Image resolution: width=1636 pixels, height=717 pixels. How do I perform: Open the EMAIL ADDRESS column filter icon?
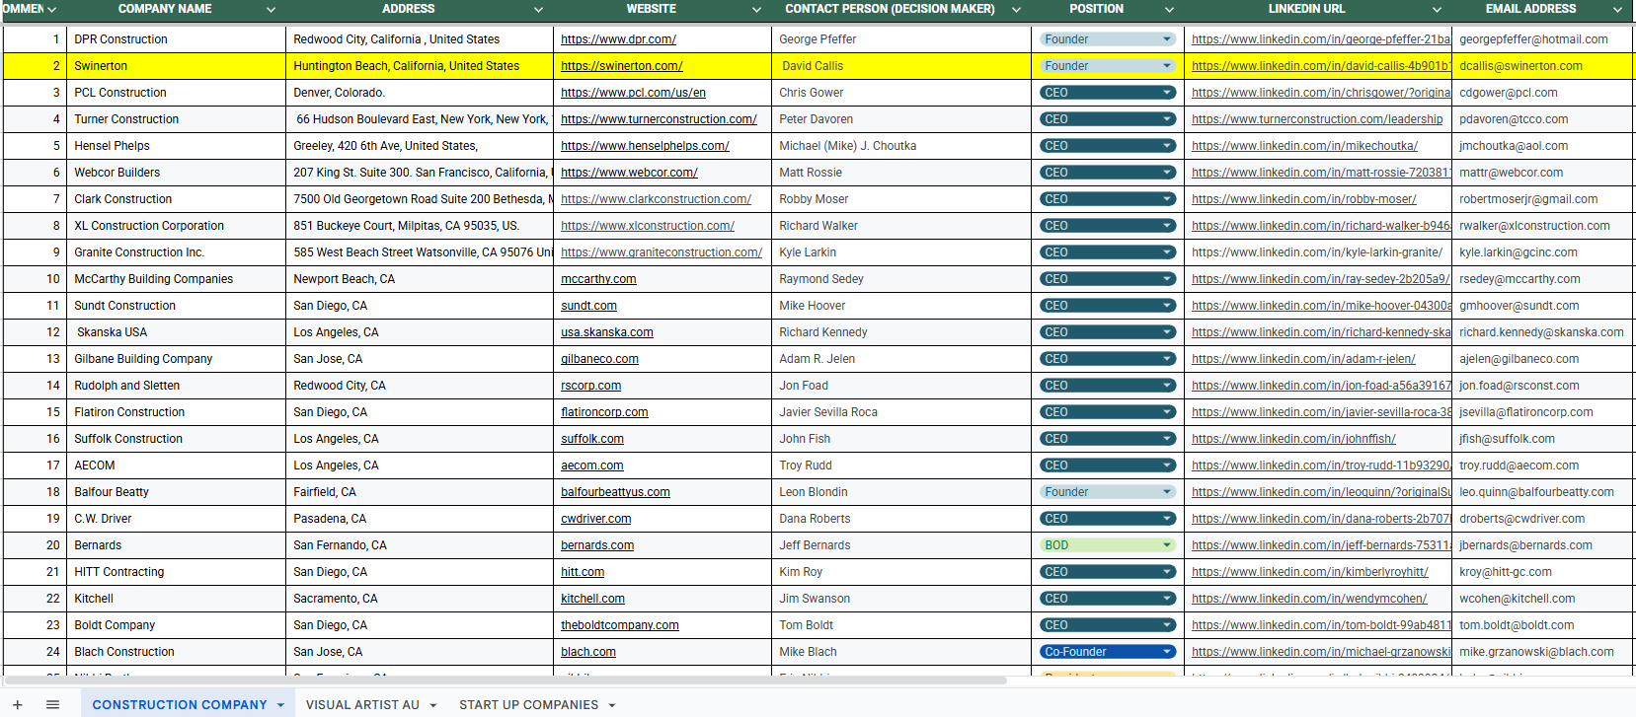click(x=1617, y=10)
